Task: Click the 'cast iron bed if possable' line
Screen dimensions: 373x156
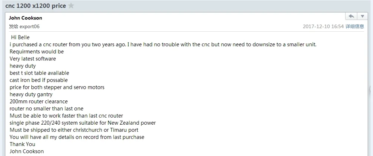Action: [x=38, y=80]
